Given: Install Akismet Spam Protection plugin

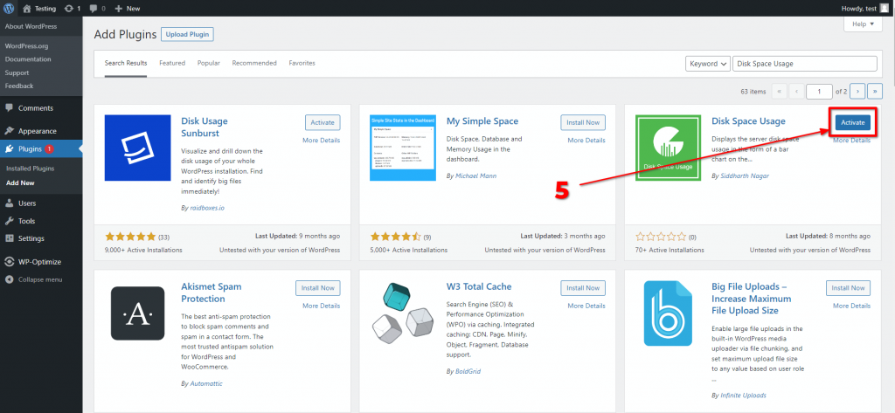Looking at the screenshot, I should [318, 288].
